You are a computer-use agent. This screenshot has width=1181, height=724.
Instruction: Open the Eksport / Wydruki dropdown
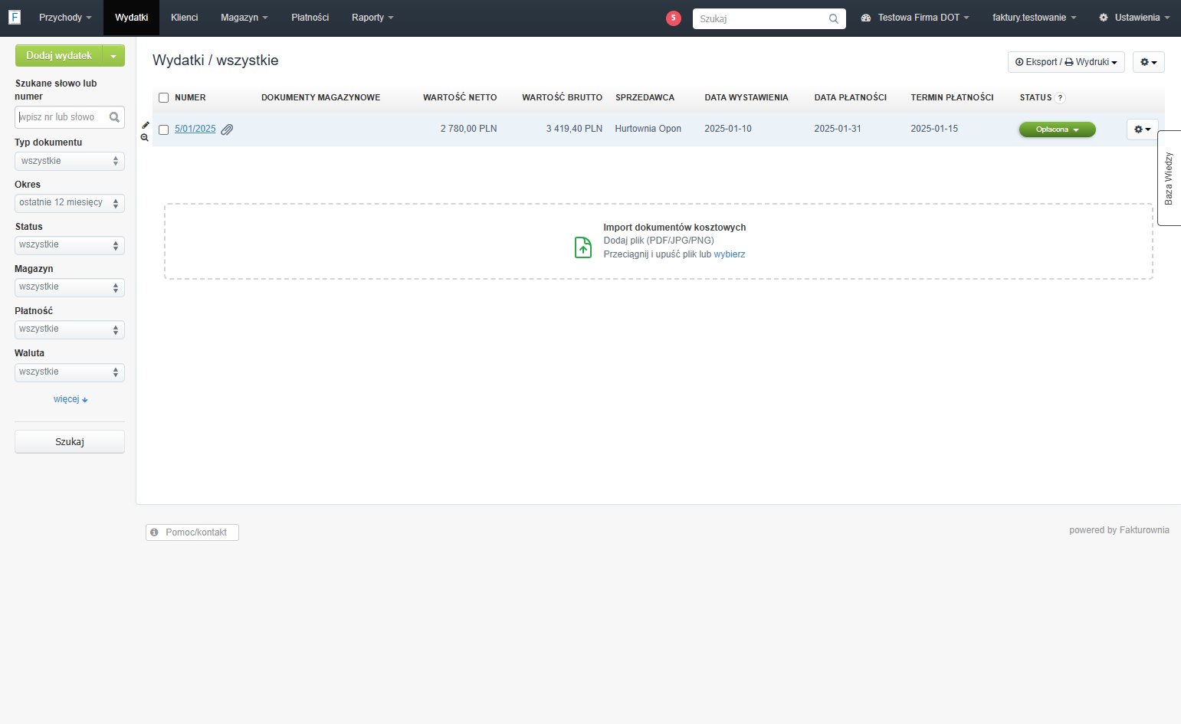coord(1066,62)
